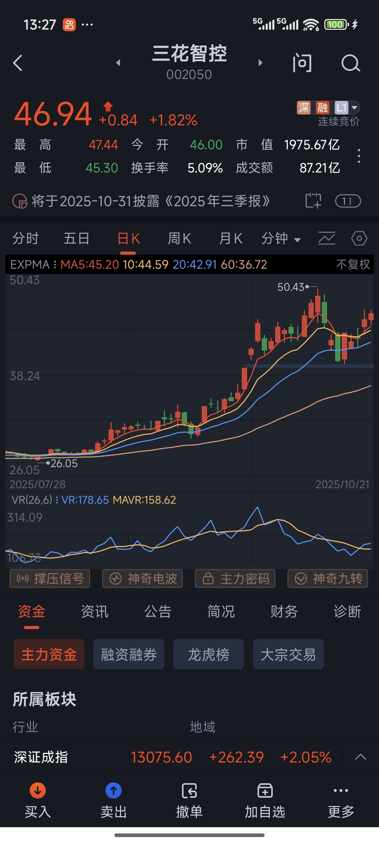Open the 诊断 tab
This screenshot has width=379, height=843.
347,612
